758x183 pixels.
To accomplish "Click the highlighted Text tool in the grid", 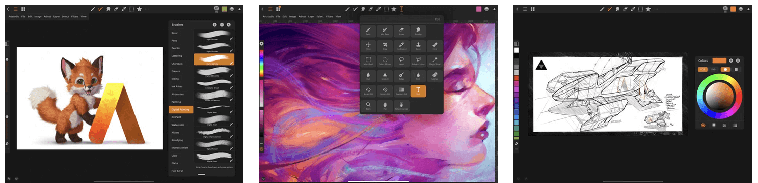I will coord(418,91).
